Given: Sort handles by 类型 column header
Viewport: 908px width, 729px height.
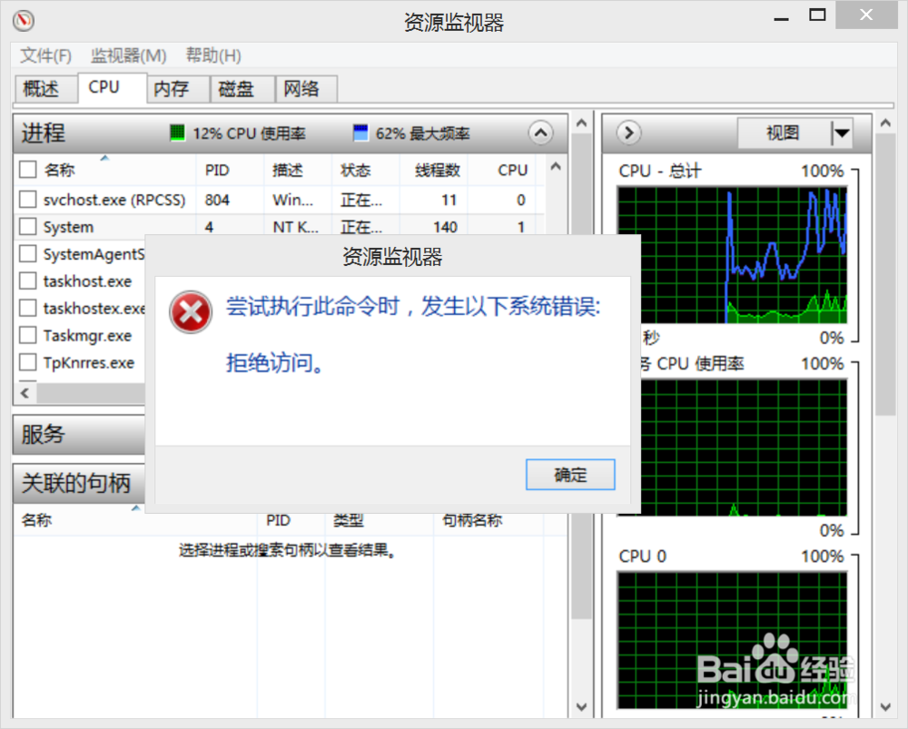Looking at the screenshot, I should click(x=379, y=520).
